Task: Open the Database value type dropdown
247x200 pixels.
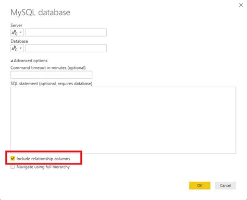Action: (x=17, y=49)
